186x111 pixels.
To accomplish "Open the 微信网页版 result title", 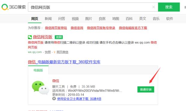I will 43,37.
